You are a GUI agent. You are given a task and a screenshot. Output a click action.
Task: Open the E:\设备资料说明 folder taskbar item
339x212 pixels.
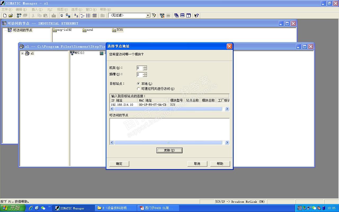point(116,208)
